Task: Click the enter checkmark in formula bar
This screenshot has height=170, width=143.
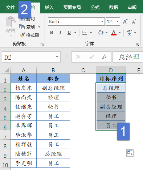Action: [x=91, y=57]
